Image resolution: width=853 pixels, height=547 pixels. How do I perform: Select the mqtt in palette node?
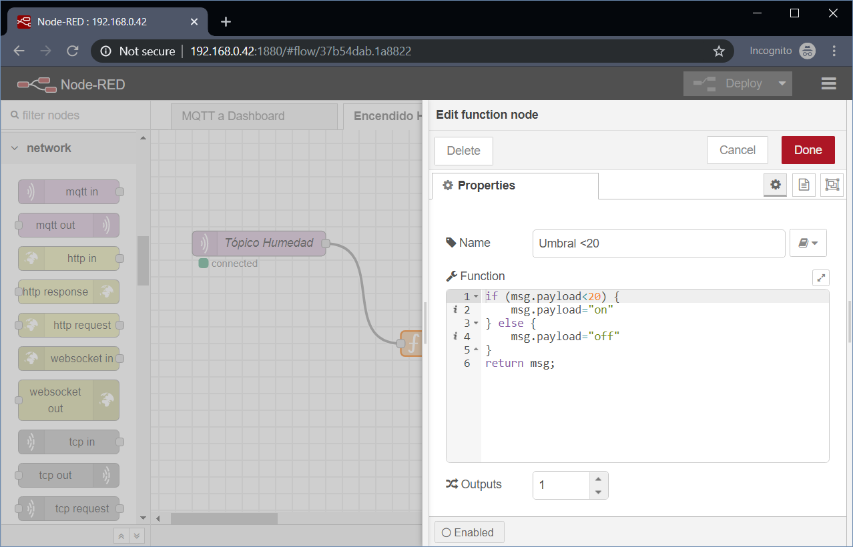(69, 191)
